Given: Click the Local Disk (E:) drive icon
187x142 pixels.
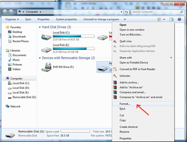Looking at the screenshot, I should [47, 50].
